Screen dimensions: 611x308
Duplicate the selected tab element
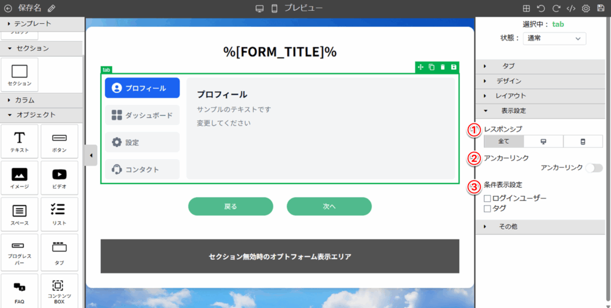(x=431, y=67)
